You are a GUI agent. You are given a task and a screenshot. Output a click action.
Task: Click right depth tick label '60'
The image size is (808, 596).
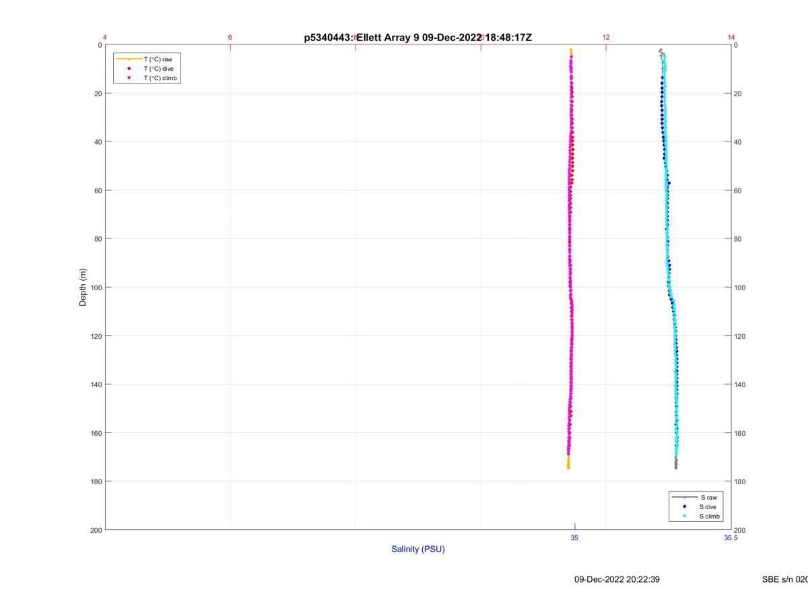pyautogui.click(x=739, y=191)
